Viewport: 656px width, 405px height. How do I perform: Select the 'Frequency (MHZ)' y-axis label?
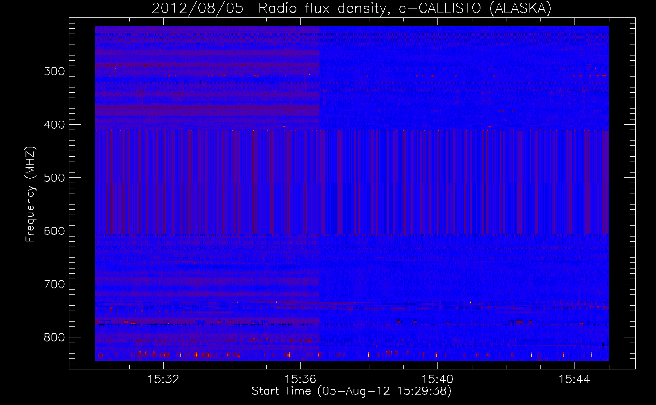coord(30,194)
